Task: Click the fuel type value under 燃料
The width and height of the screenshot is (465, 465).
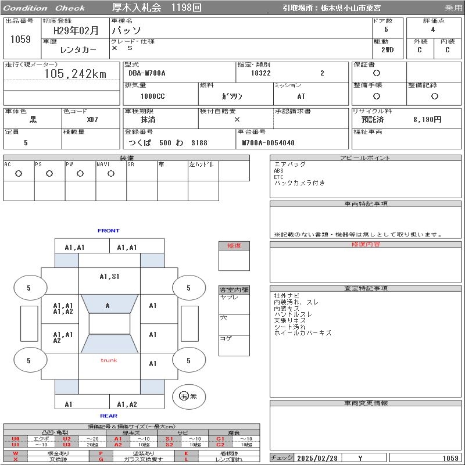Action: pyautogui.click(x=232, y=96)
